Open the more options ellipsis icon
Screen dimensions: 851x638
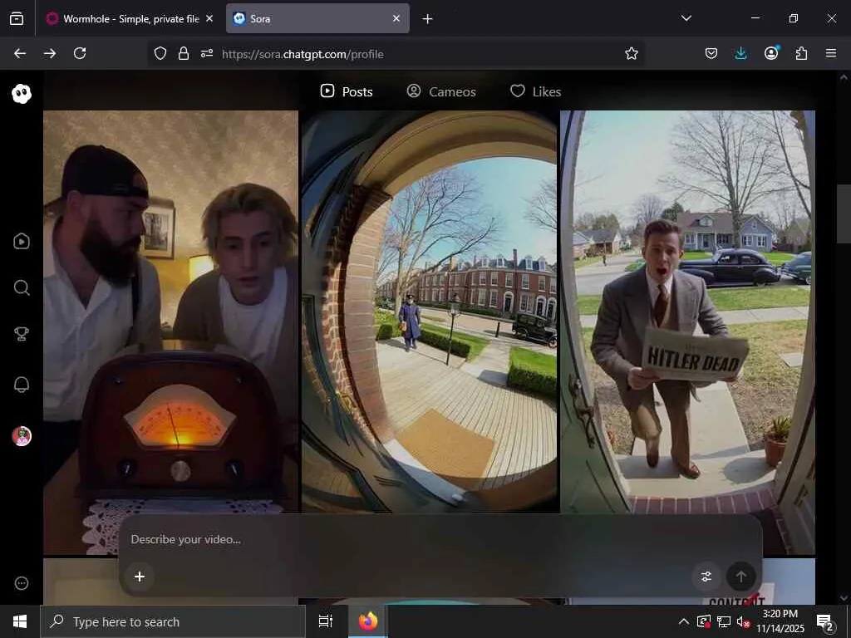22,584
